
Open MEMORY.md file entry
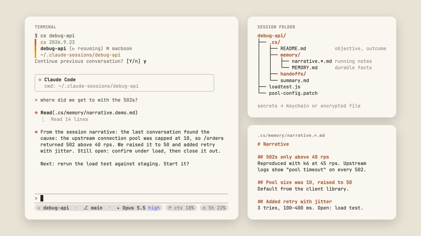click(305, 67)
